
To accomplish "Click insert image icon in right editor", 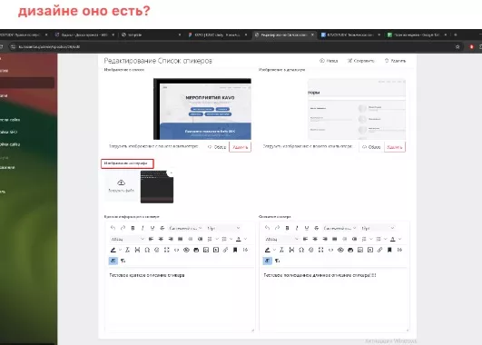I will pyautogui.click(x=360, y=250).
